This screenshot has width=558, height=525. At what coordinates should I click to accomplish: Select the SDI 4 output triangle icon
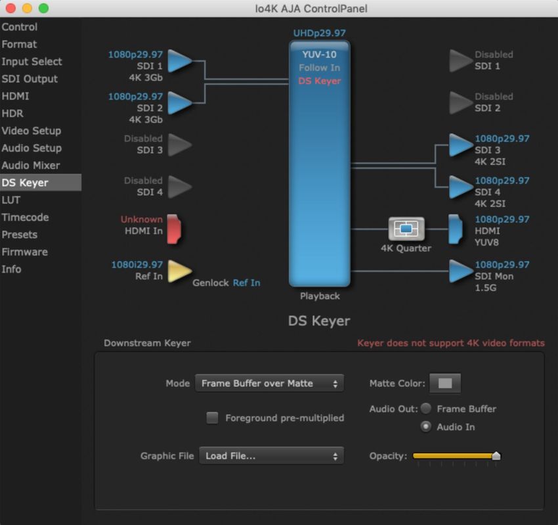pyautogui.click(x=461, y=187)
